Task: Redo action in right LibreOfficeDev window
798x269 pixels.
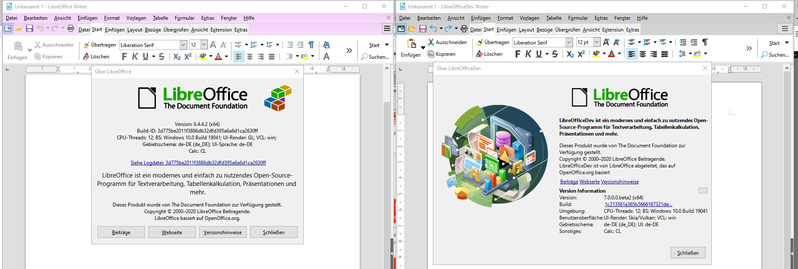Action: coord(448,29)
